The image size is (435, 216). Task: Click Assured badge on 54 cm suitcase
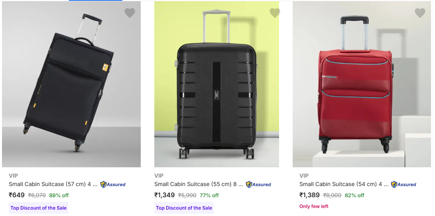(403, 184)
